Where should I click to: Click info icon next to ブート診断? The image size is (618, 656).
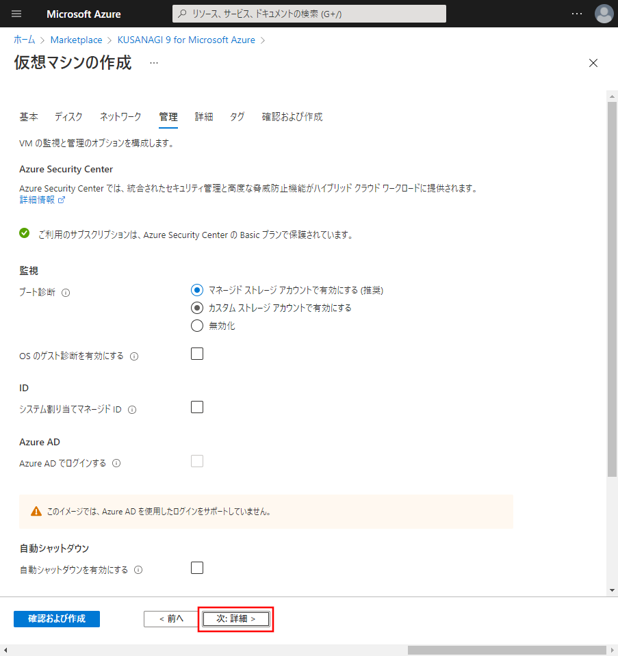point(66,293)
